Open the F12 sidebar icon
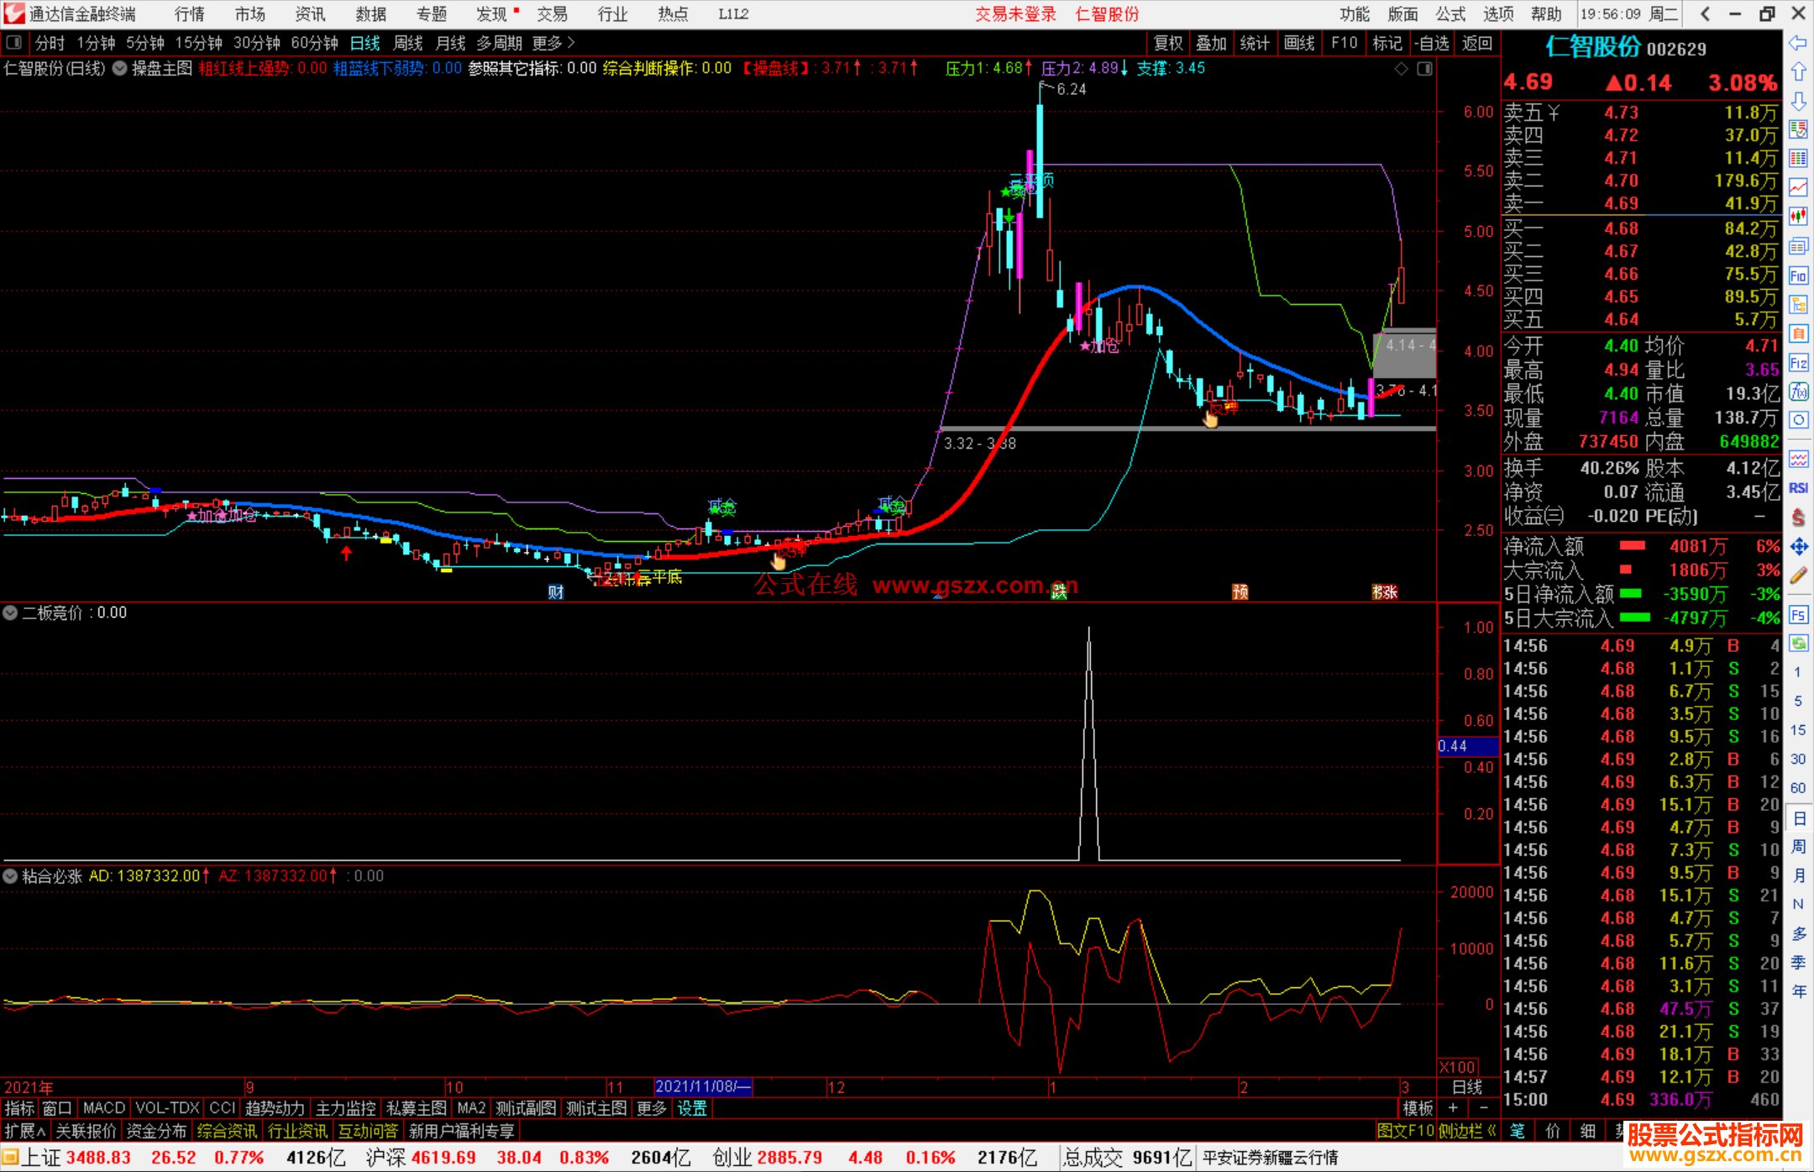Image resolution: width=1814 pixels, height=1172 pixels. click(1798, 363)
